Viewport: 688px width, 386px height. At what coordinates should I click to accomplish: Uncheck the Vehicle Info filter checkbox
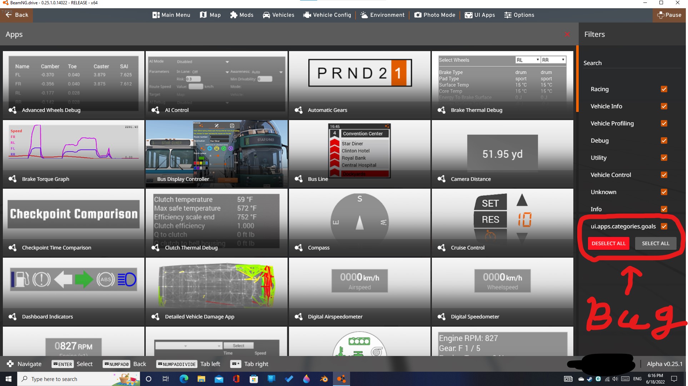click(664, 106)
